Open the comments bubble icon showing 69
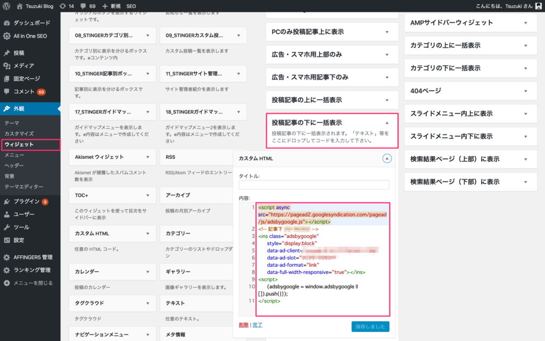The width and height of the screenshot is (545, 341). tap(83, 6)
